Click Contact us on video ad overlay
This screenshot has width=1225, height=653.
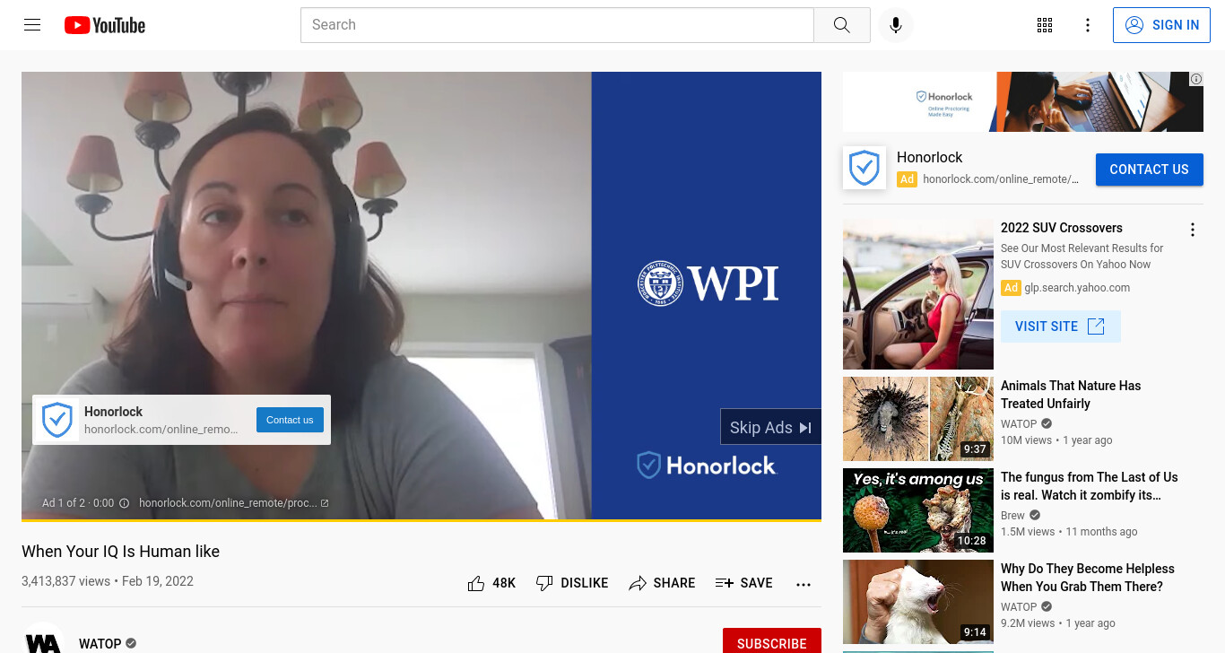(x=290, y=420)
